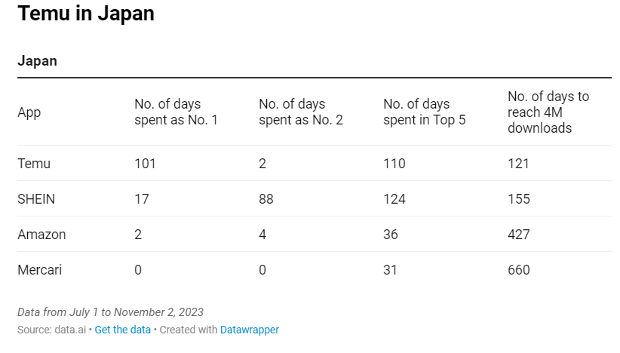Image resolution: width=620 pixels, height=353 pixels.
Task: Click the "Data from July 1 to November 2, 2023" note
Action: pos(110,312)
